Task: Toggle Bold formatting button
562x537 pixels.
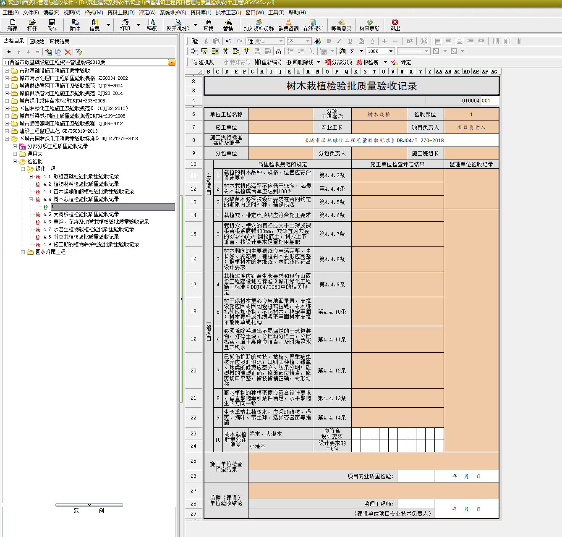Action: (329, 41)
